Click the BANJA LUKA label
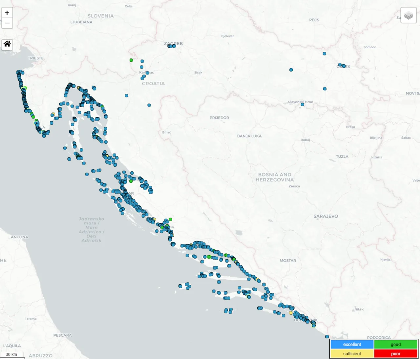Screen dimensions: 420x359 pos(249,136)
